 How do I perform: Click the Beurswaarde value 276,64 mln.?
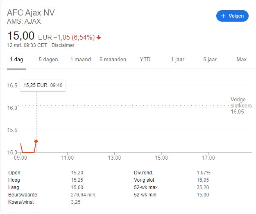pos(84,195)
